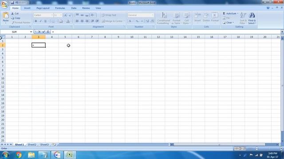Confirm the formula entry with checkmark
The image size is (284, 159).
coord(43,32)
